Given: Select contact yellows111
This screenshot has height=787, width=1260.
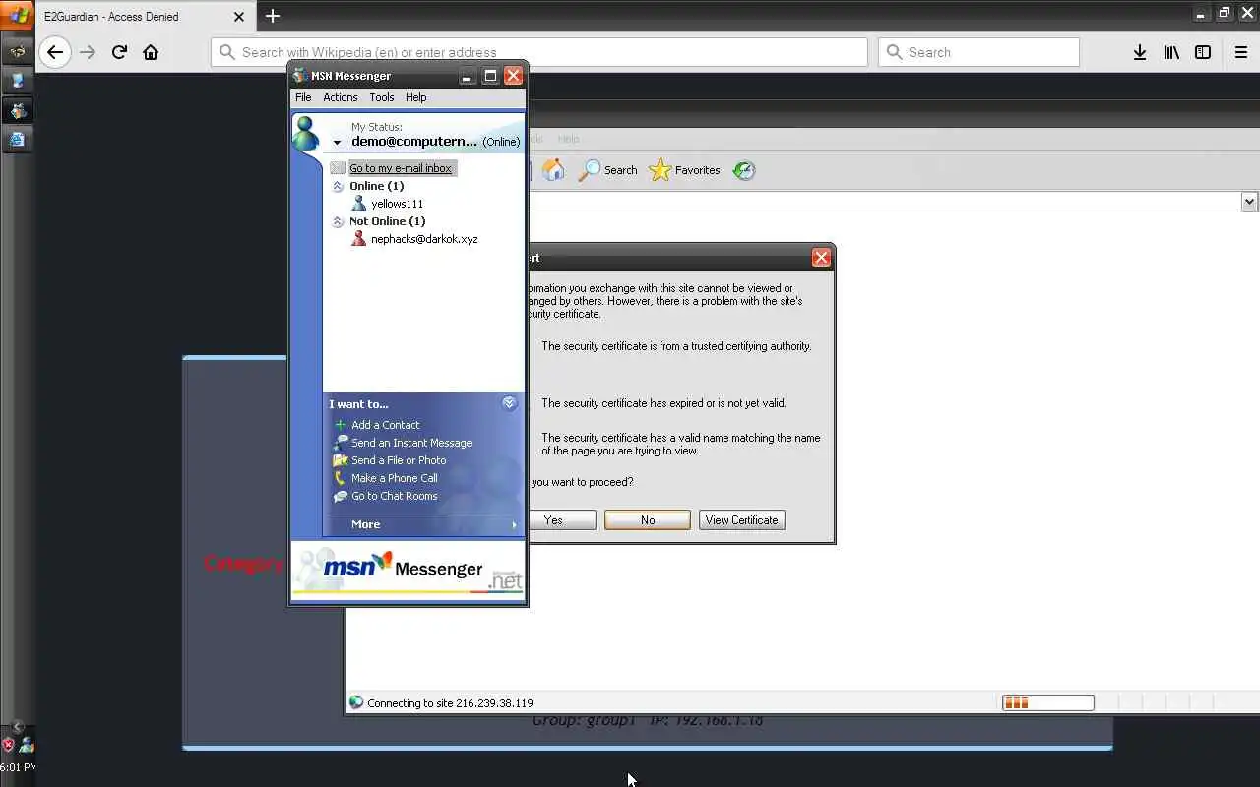Looking at the screenshot, I should 397,204.
